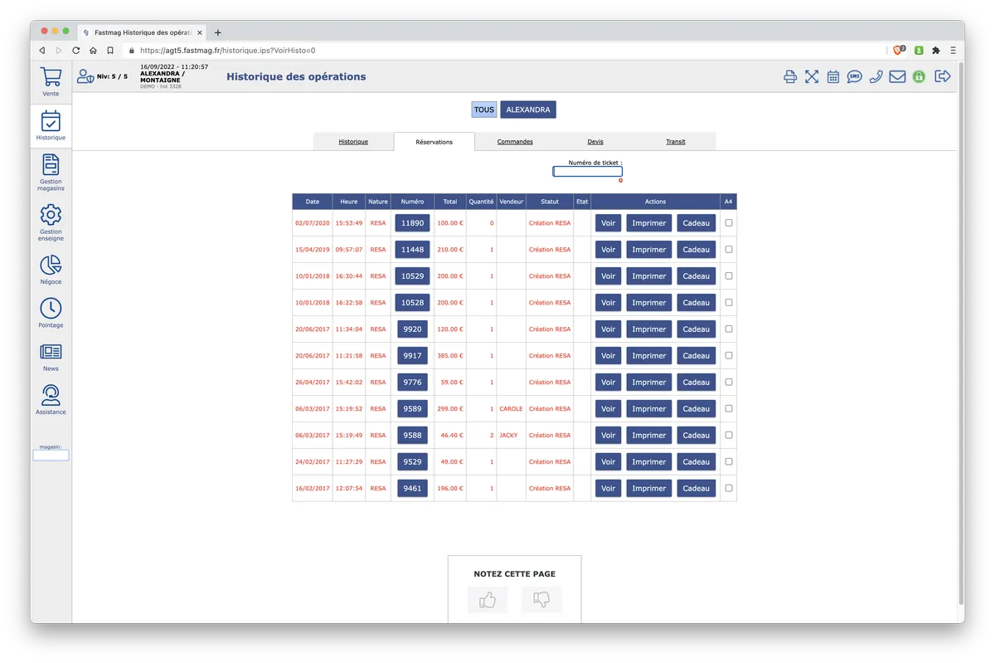Open the browser extensions puzzle icon
This screenshot has width=995, height=663.
936,51
